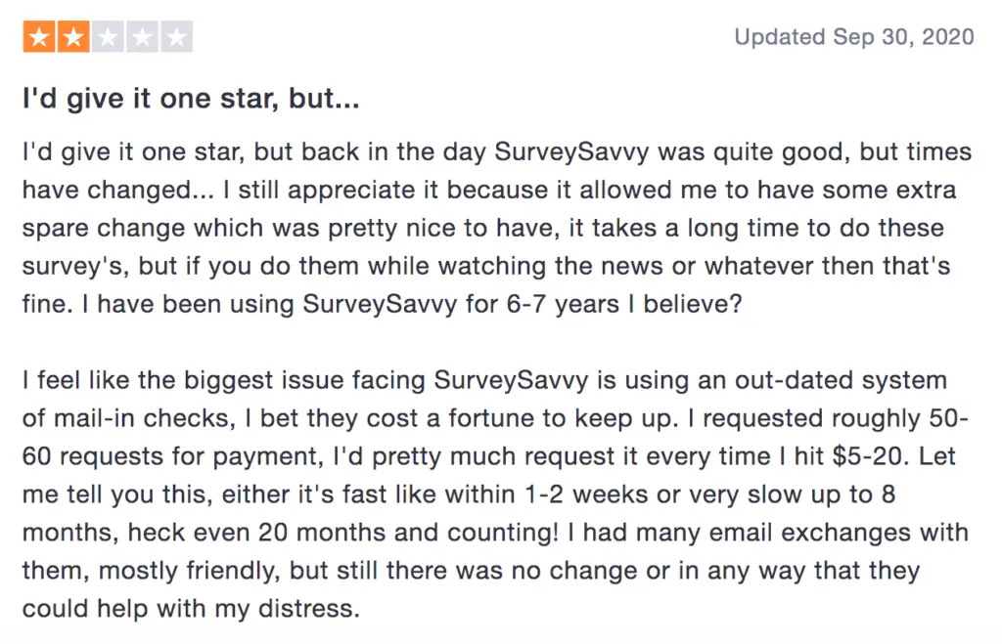Click the word 'Updated' in the date label
The image size is (1002, 644).
(780, 37)
